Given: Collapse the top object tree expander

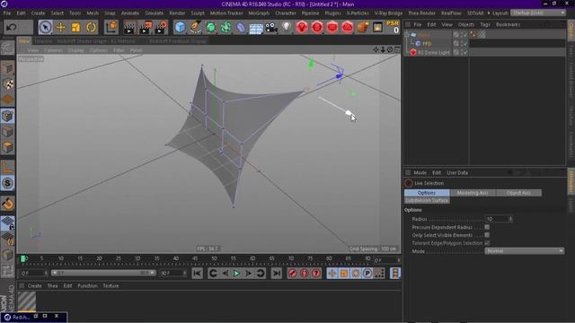Looking at the screenshot, I should pyautogui.click(x=406, y=35).
